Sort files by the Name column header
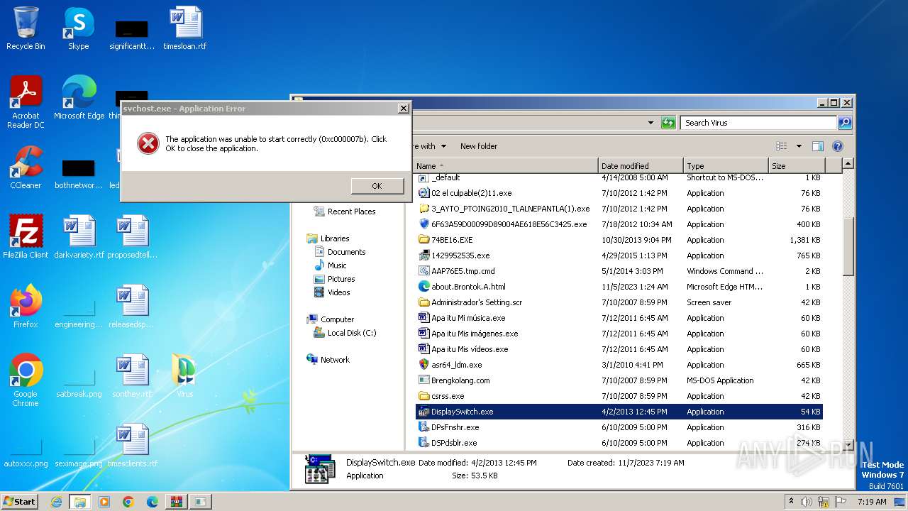This screenshot has height=511, width=908. [506, 165]
